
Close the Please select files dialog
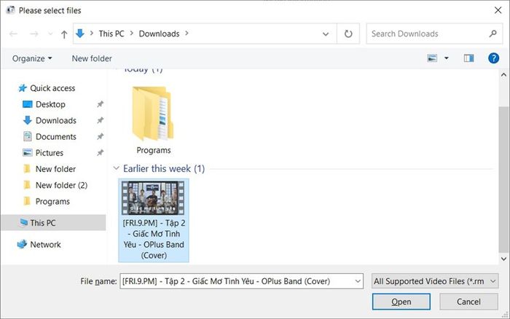point(498,10)
